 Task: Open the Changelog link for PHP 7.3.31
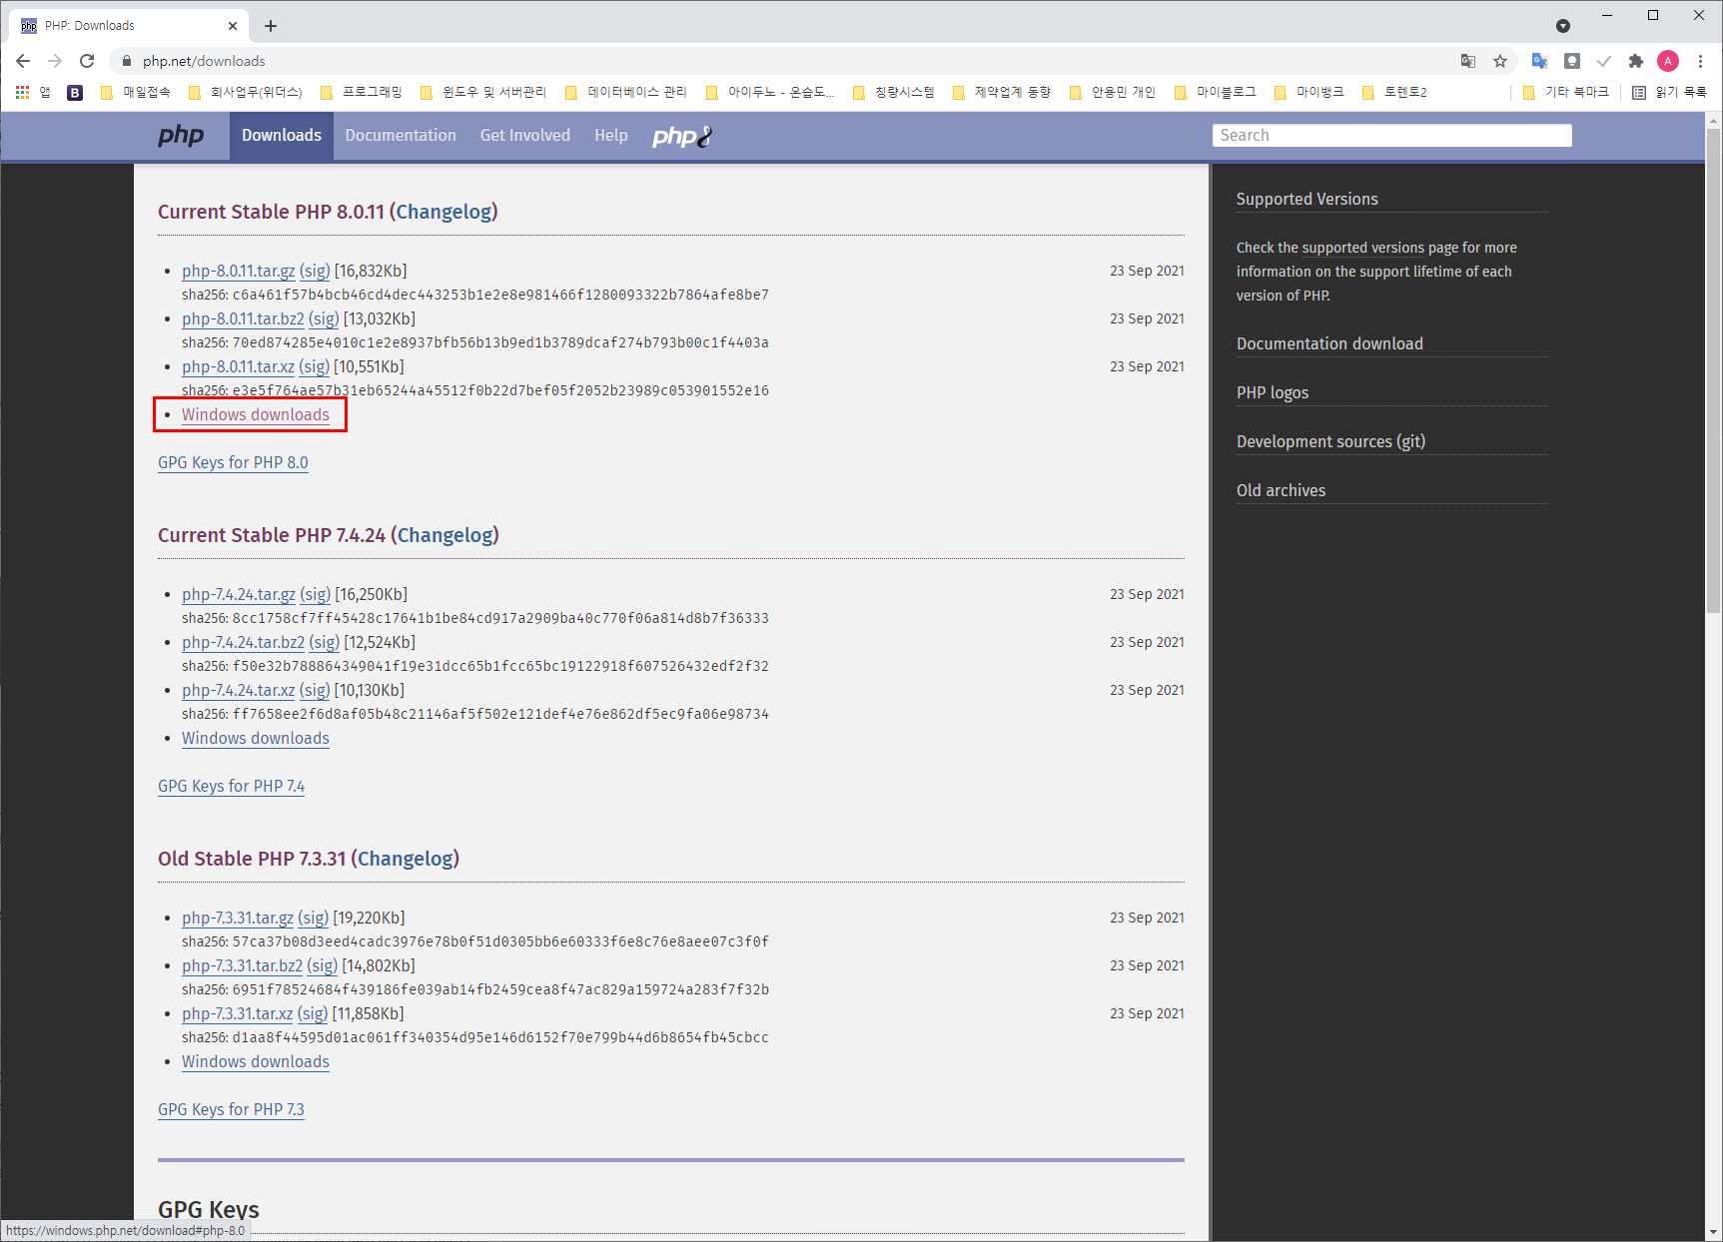[x=406, y=859]
